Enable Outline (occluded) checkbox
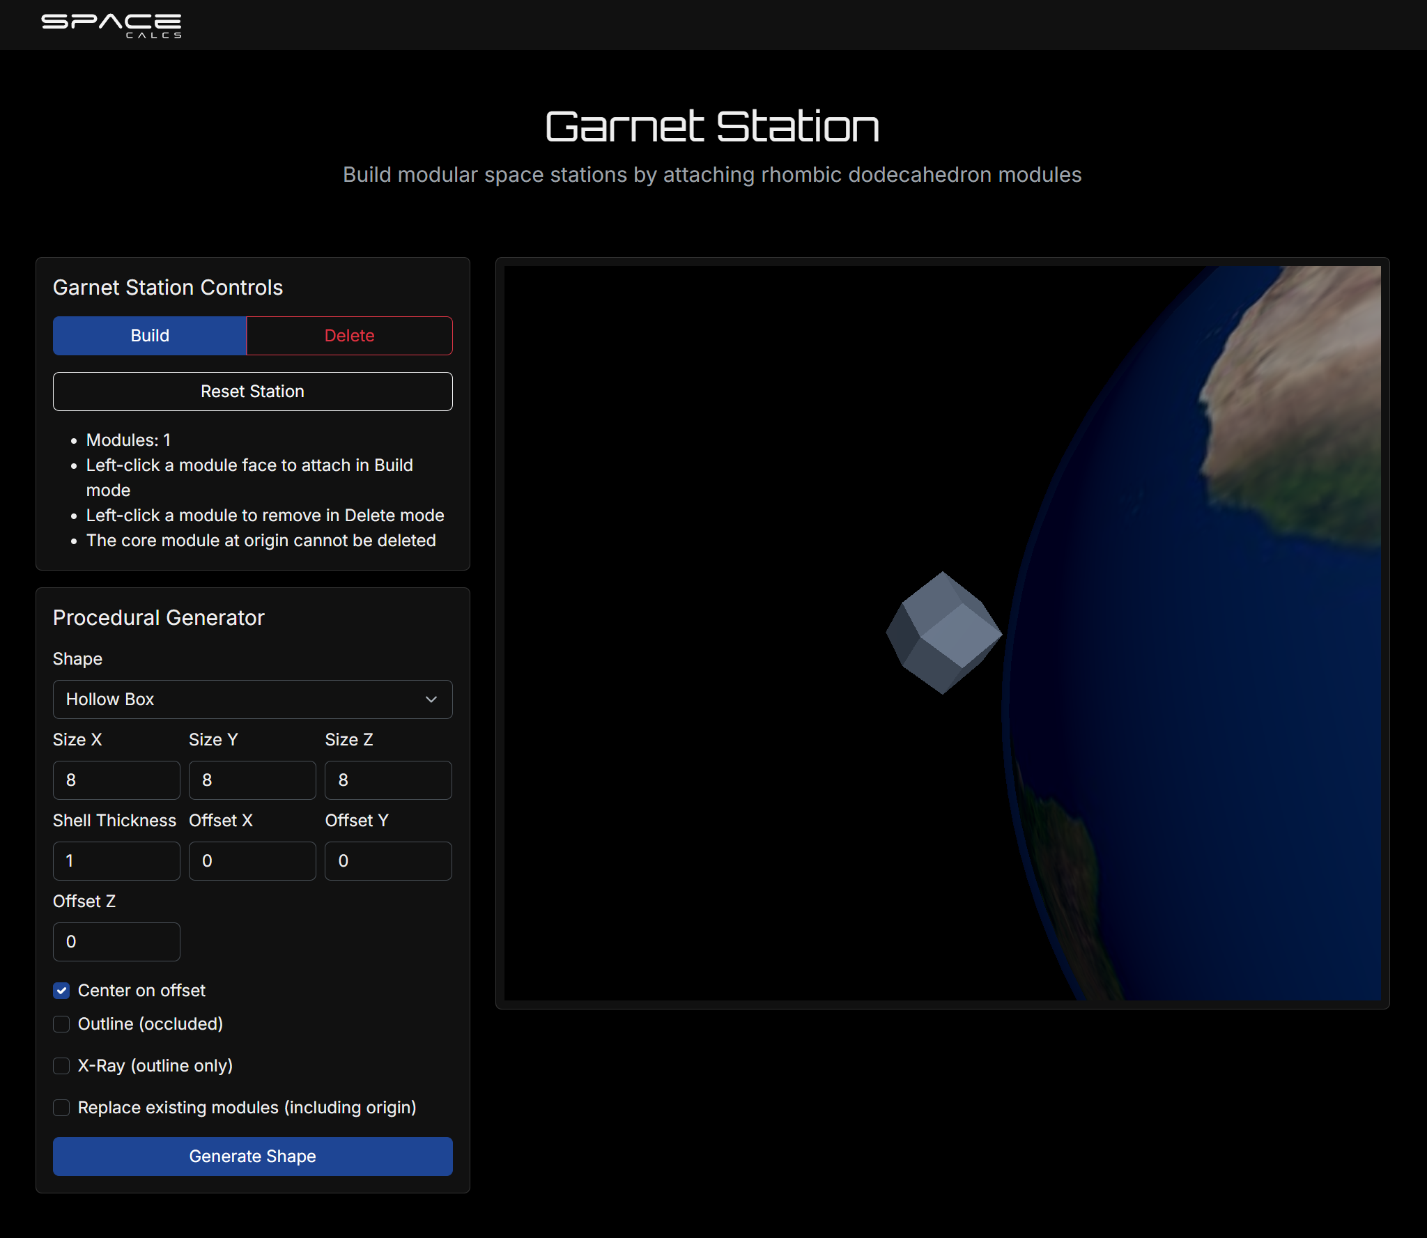 tap(61, 1024)
